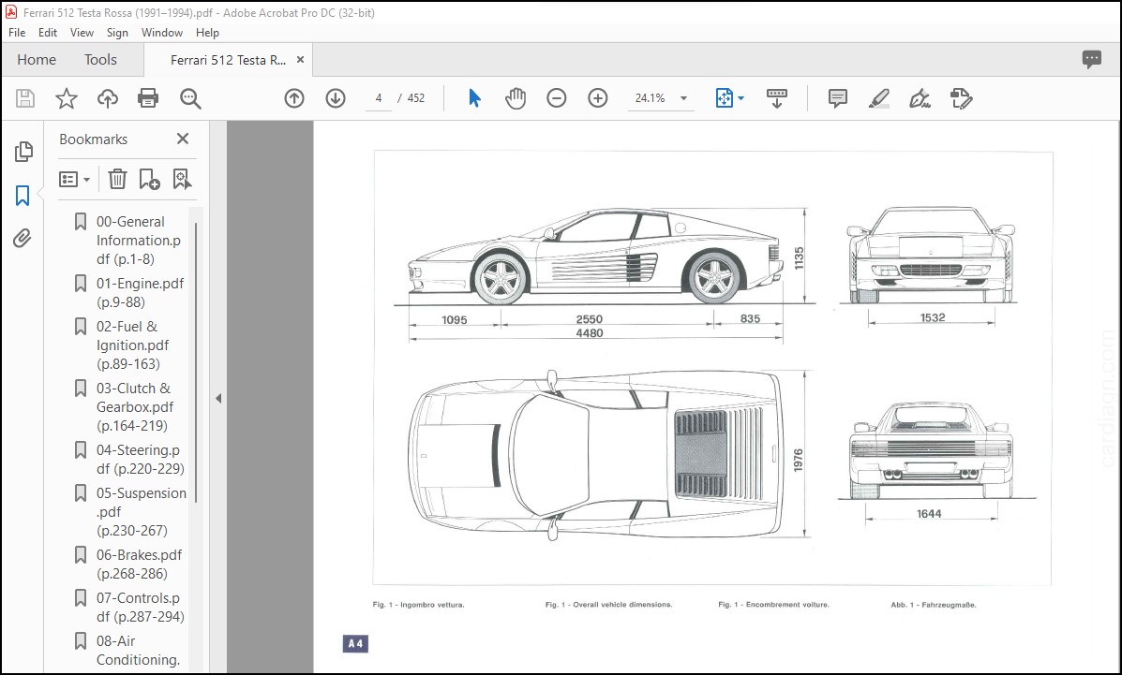Add file to starred with star icon
The image size is (1122, 675).
point(67,98)
